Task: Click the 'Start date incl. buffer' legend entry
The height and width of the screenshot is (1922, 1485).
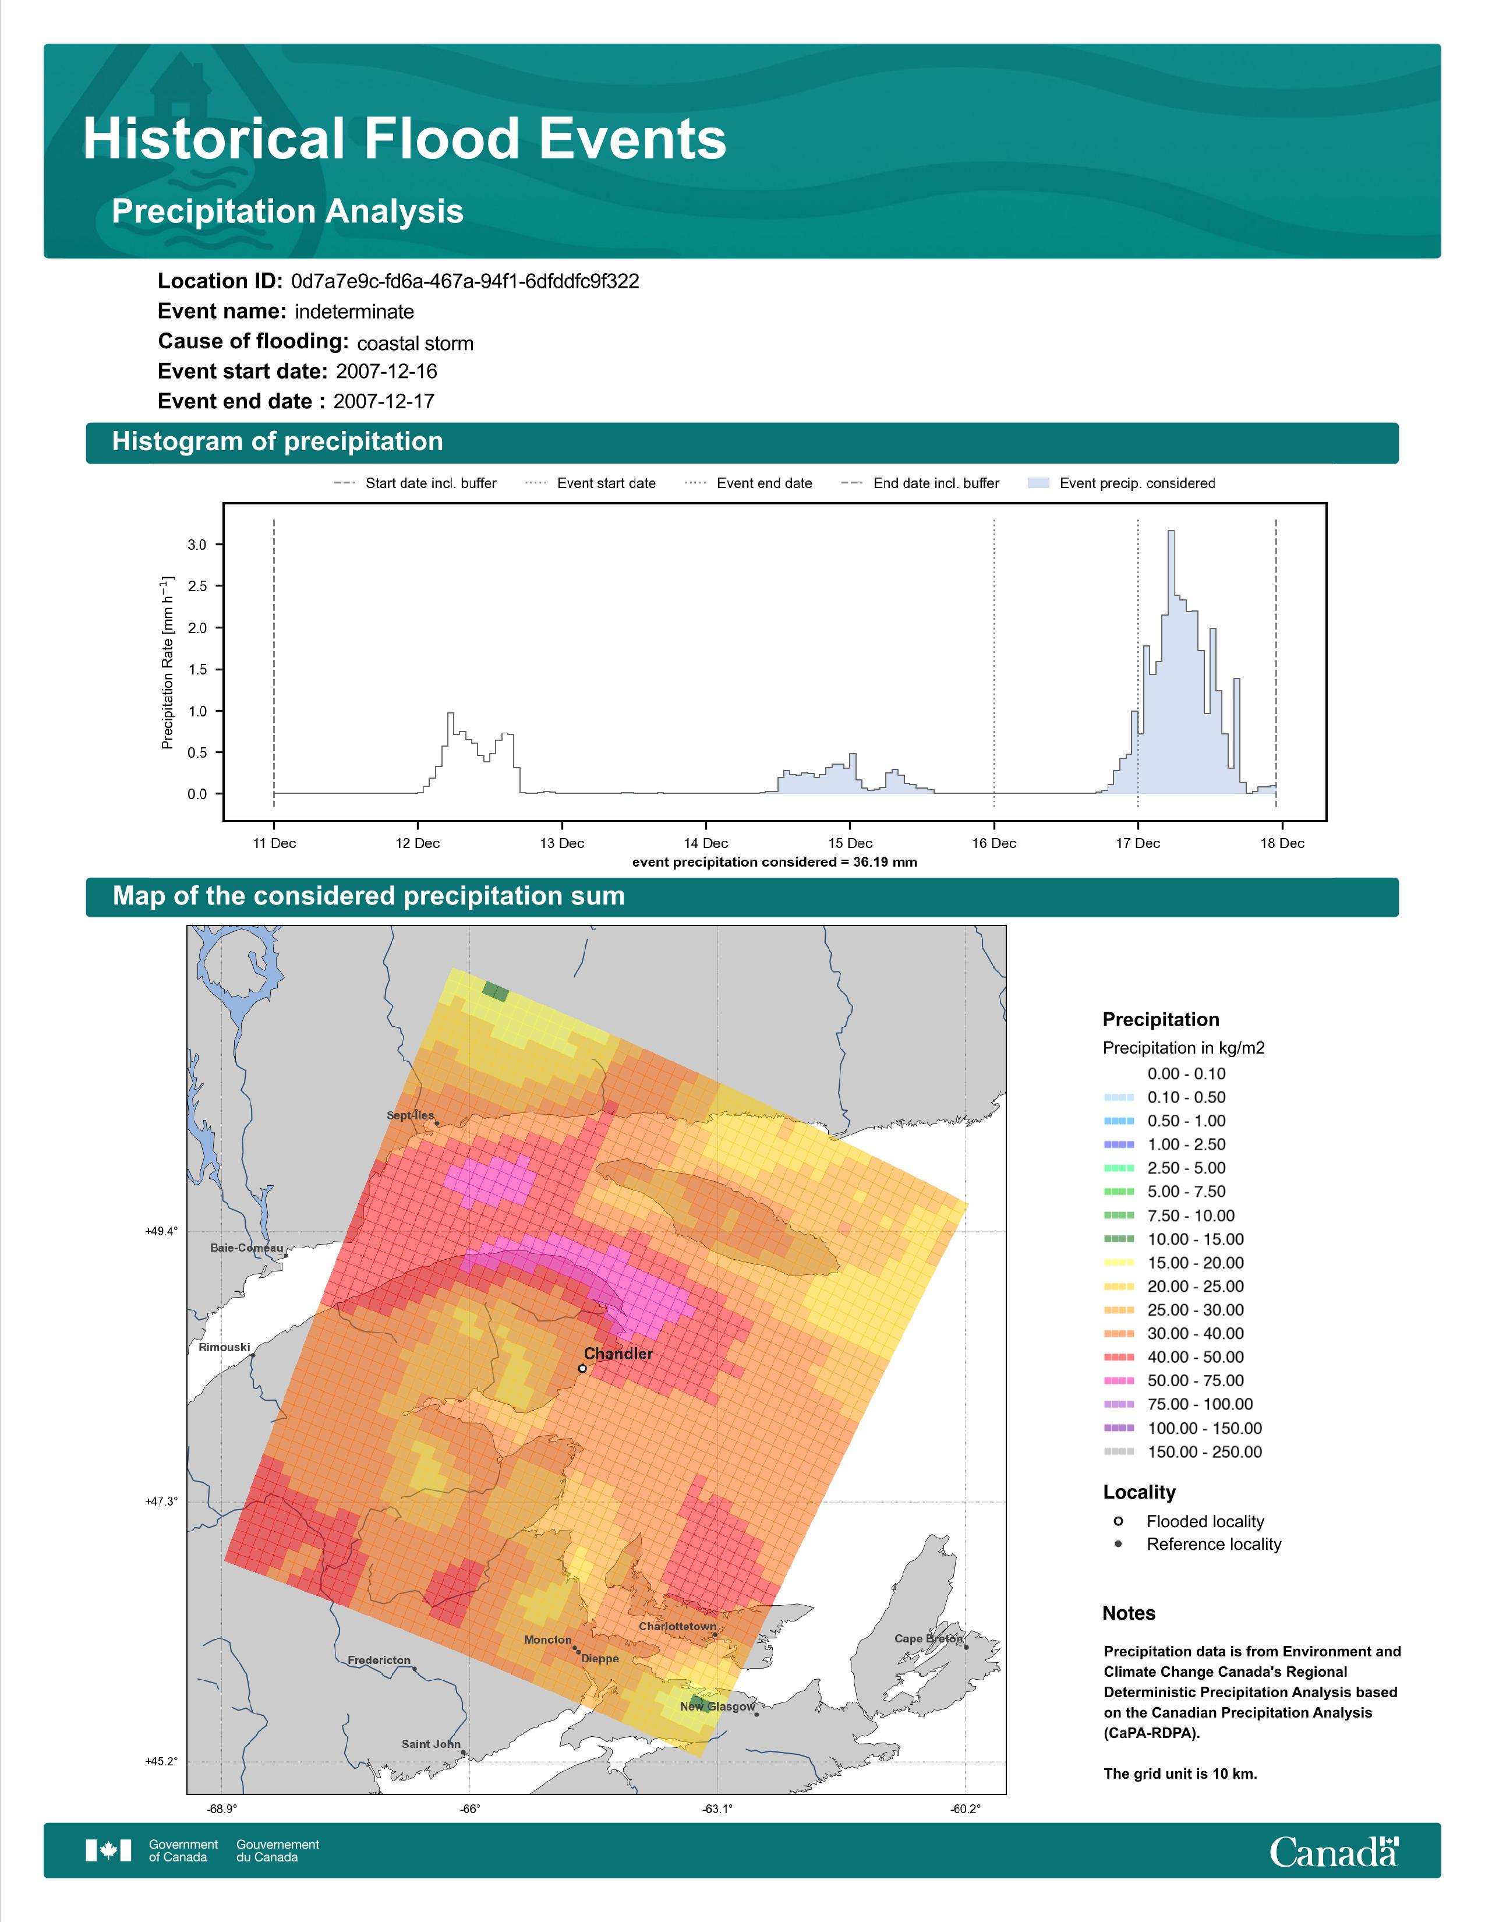Action: [415, 483]
